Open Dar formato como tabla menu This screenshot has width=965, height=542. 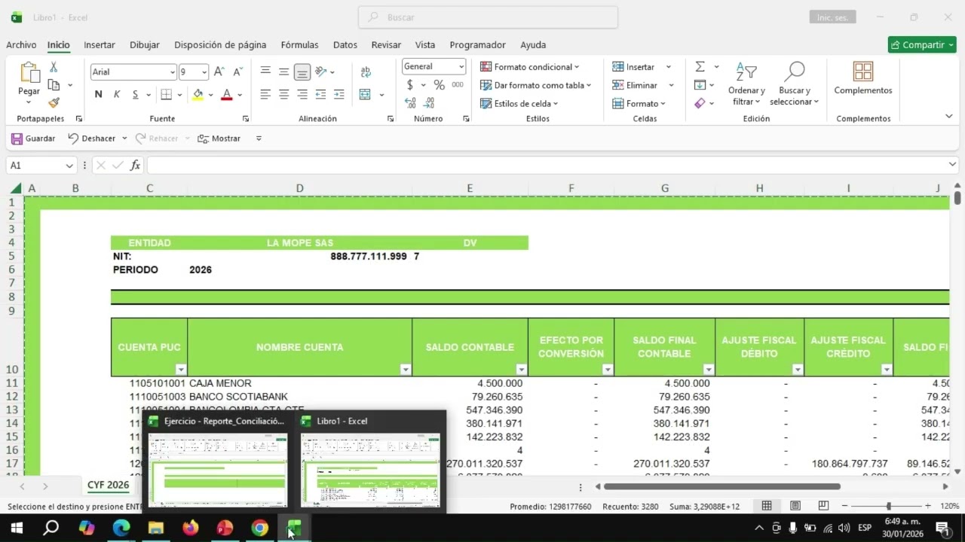[536, 85]
